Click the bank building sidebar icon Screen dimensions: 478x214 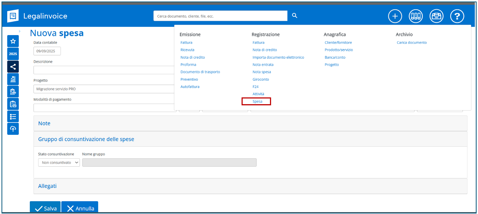(13, 92)
